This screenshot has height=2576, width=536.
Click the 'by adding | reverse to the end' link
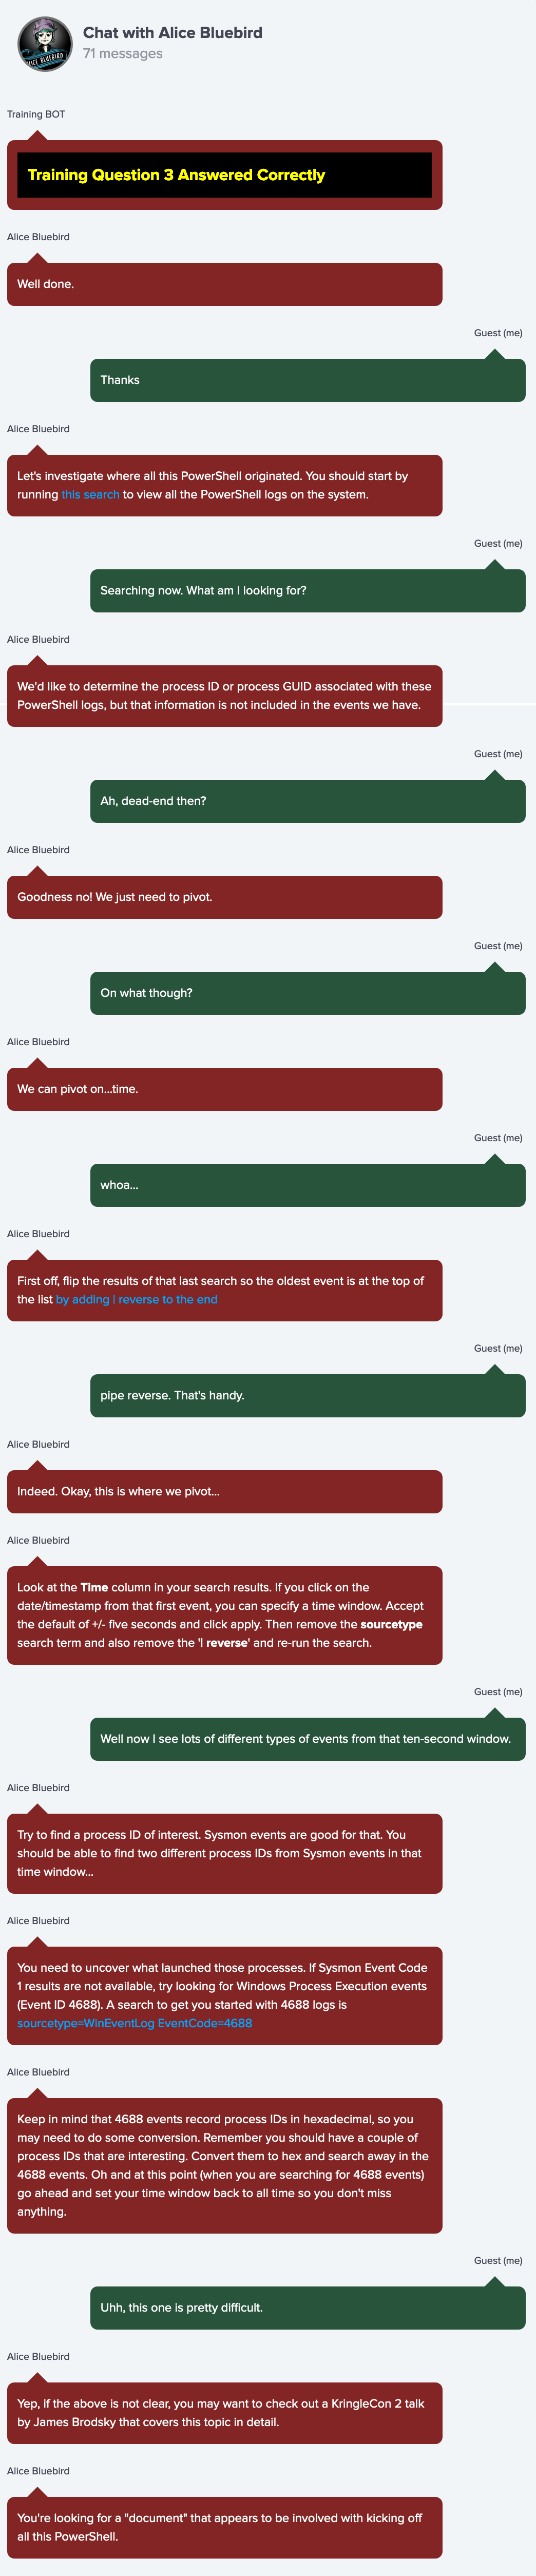point(136,1299)
